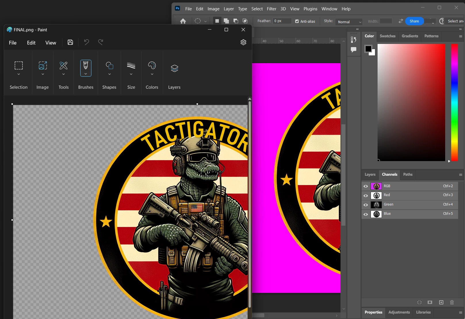Image resolution: width=465 pixels, height=319 pixels.
Task: Click the Feather input field
Action: point(282,21)
